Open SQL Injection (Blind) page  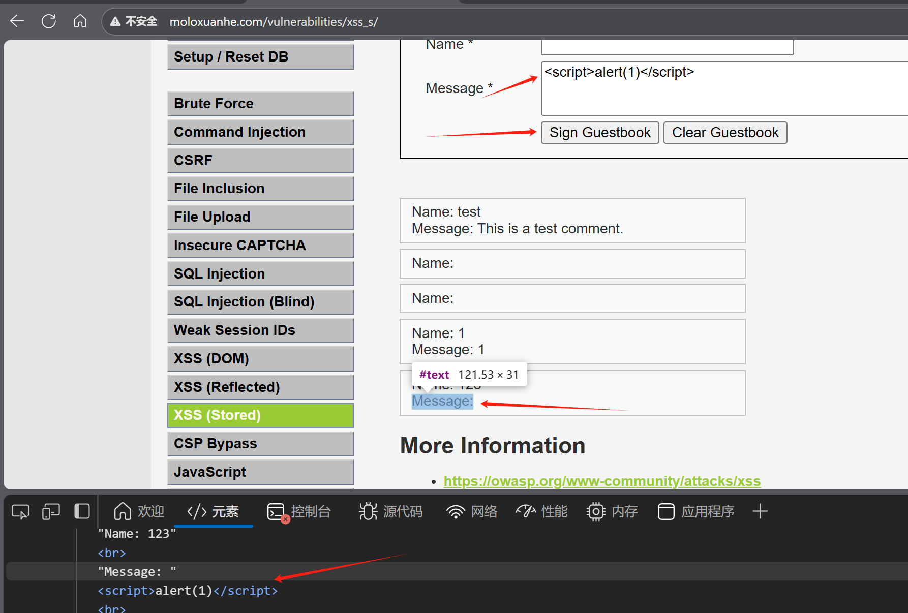(260, 302)
